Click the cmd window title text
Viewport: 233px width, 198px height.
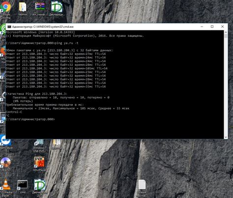point(43,27)
